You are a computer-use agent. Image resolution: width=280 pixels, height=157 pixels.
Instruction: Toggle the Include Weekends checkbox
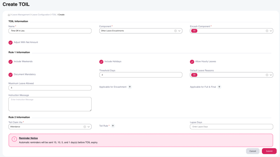click(x=11, y=62)
